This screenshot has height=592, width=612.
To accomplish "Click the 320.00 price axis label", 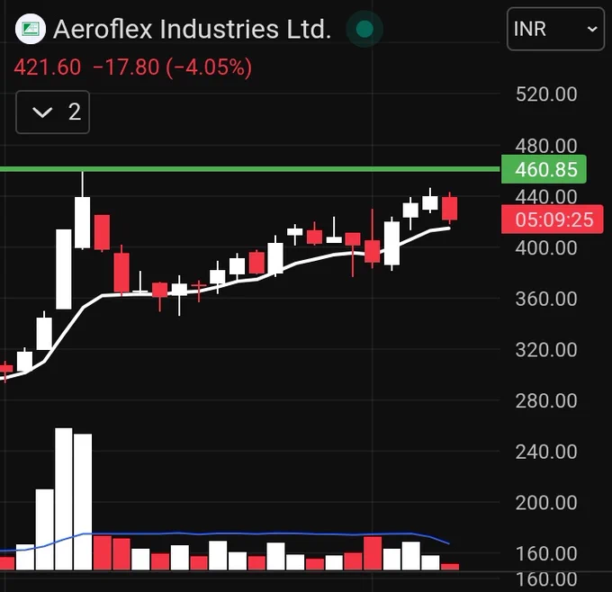I will point(546,350).
